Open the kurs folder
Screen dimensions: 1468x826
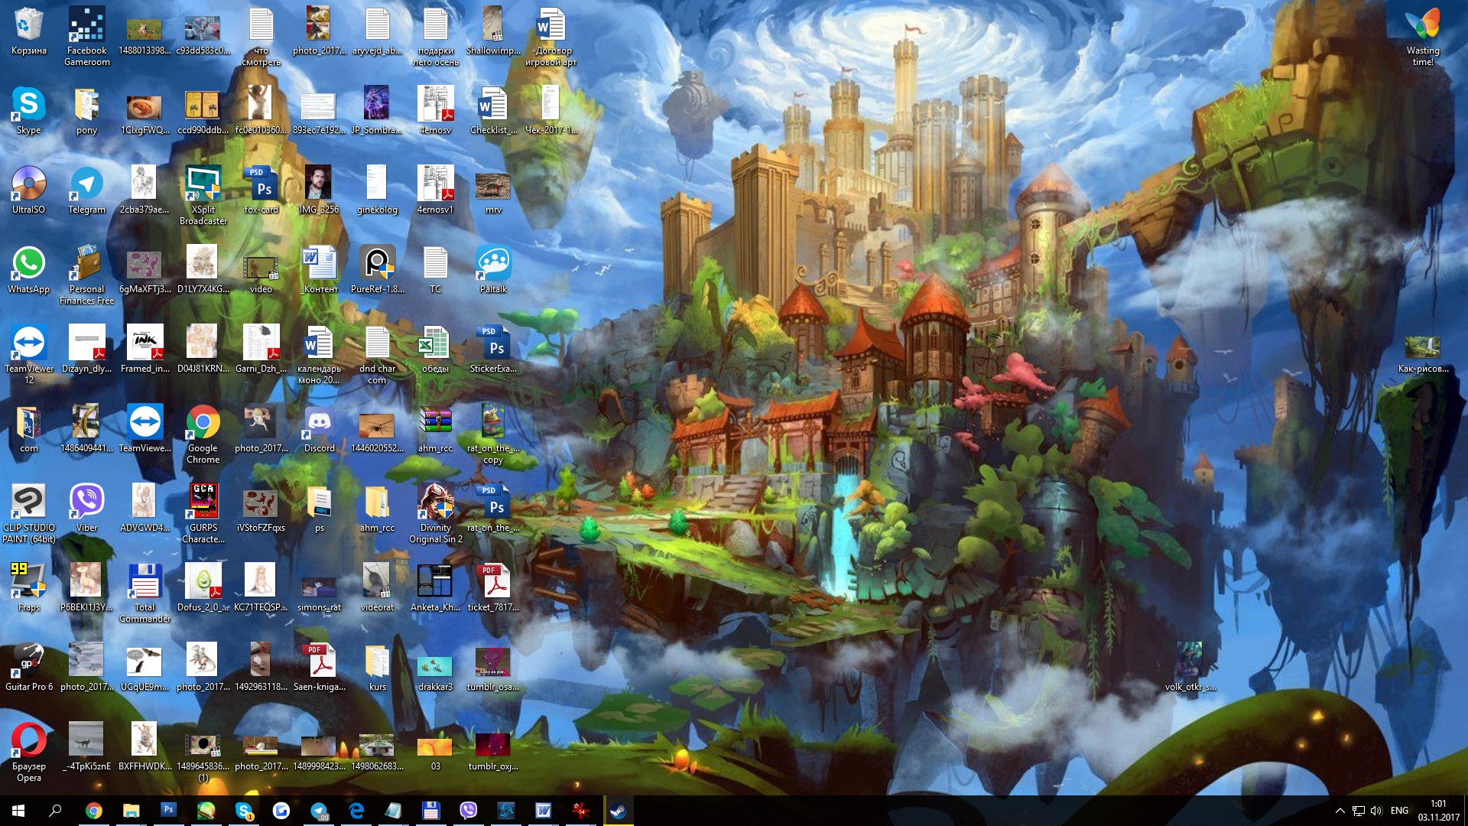coord(377,668)
